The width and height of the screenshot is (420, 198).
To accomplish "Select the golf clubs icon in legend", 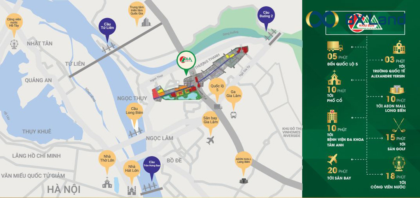I will pyautogui.click(x=399, y=126).
